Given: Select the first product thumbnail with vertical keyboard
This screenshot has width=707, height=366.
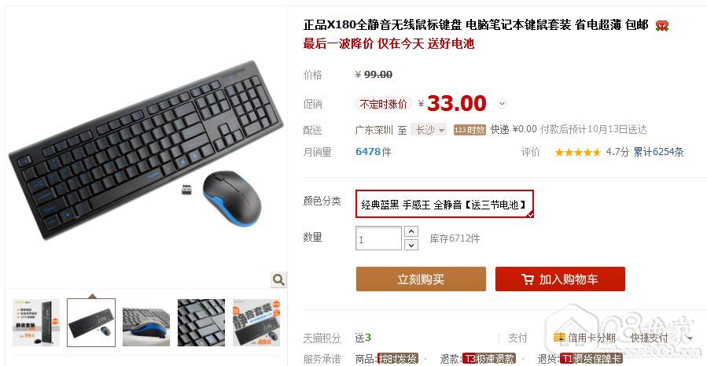Looking at the screenshot, I should pyautogui.click(x=35, y=323).
